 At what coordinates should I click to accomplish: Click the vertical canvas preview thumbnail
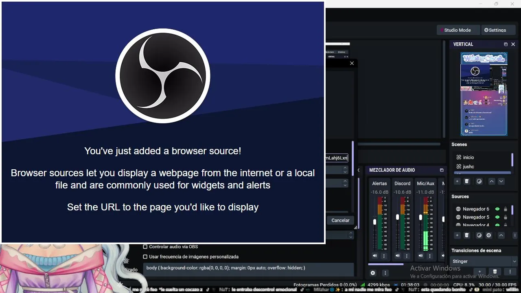coord(484,94)
